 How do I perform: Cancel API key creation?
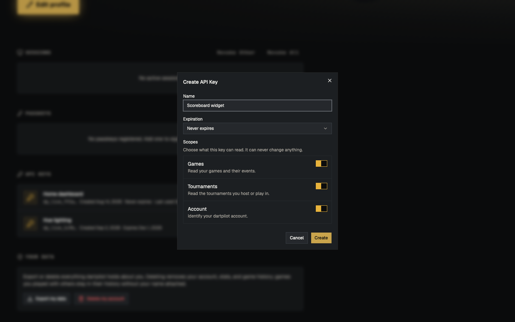pos(297,238)
